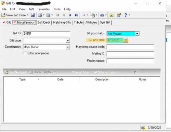The height and width of the screenshot is (132, 171).
Task: Click the Finder number field
Action: [x=130, y=61]
